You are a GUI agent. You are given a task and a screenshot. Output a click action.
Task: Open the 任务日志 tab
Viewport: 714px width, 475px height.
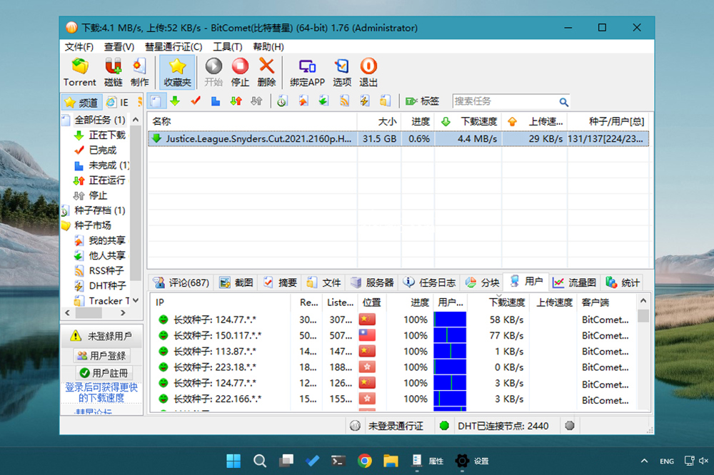429,282
